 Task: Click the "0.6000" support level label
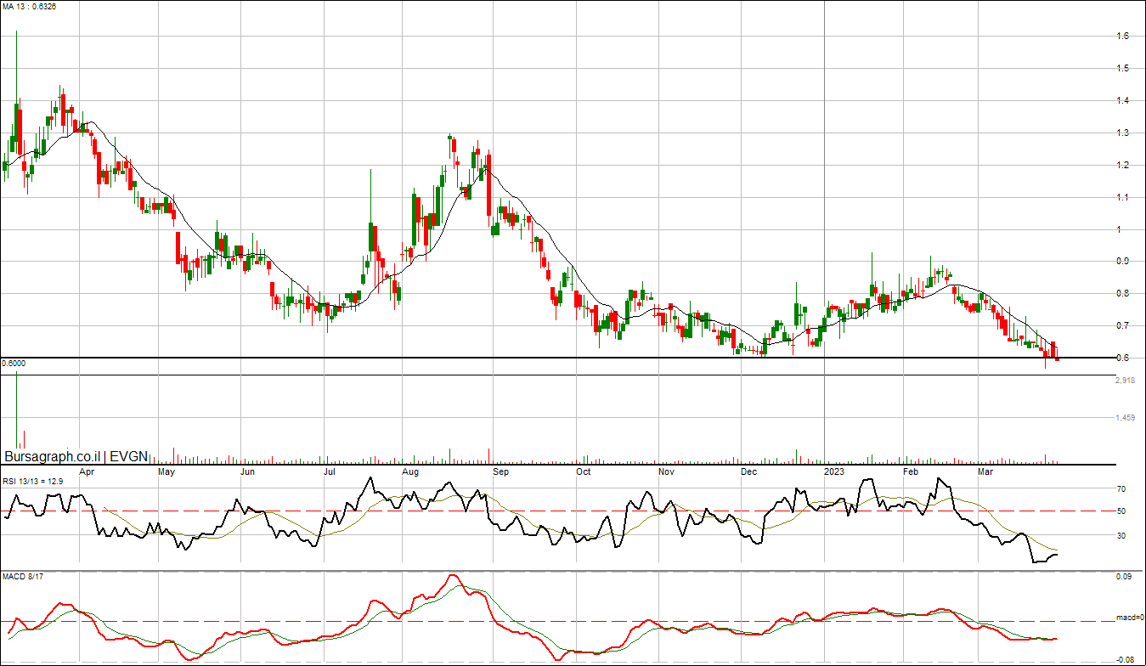click(x=14, y=364)
